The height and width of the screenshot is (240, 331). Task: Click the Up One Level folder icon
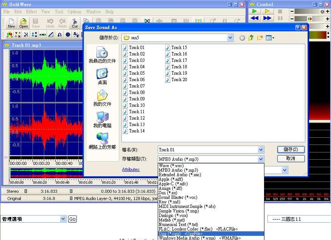point(251,38)
